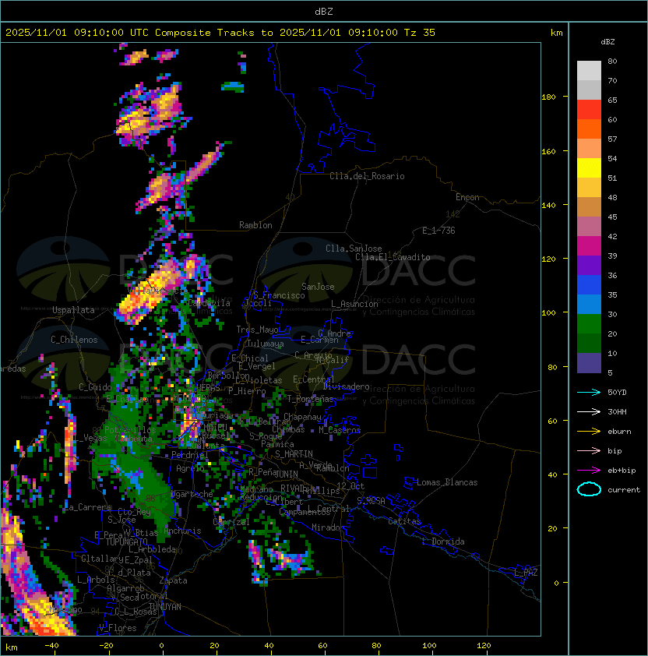This screenshot has width=648, height=656.
Task: Click the 'C_Chilenos' map label
Action: (x=74, y=340)
